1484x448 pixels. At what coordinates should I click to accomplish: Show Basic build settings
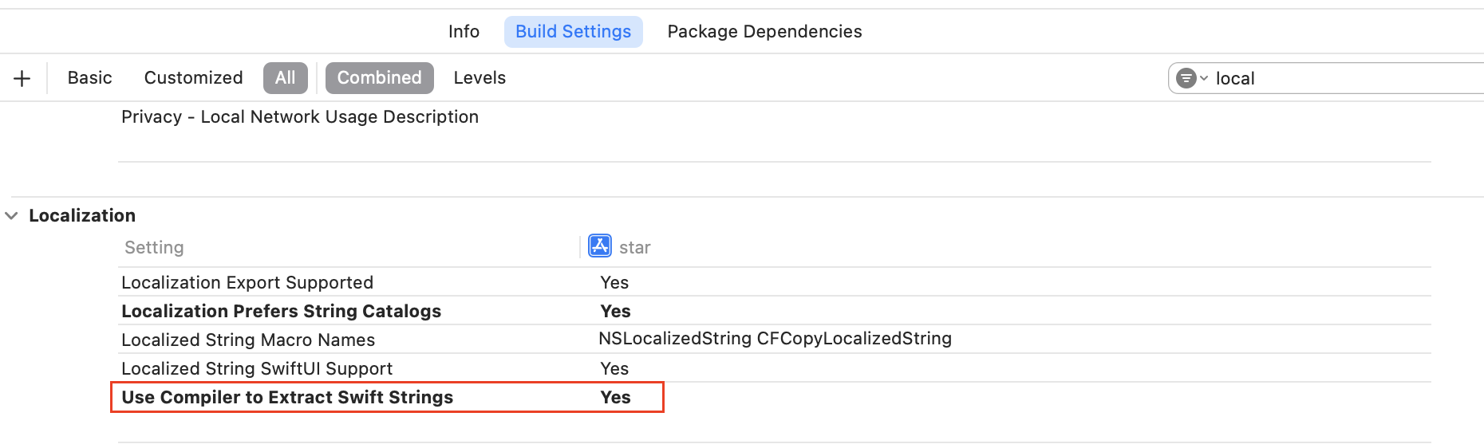[89, 78]
